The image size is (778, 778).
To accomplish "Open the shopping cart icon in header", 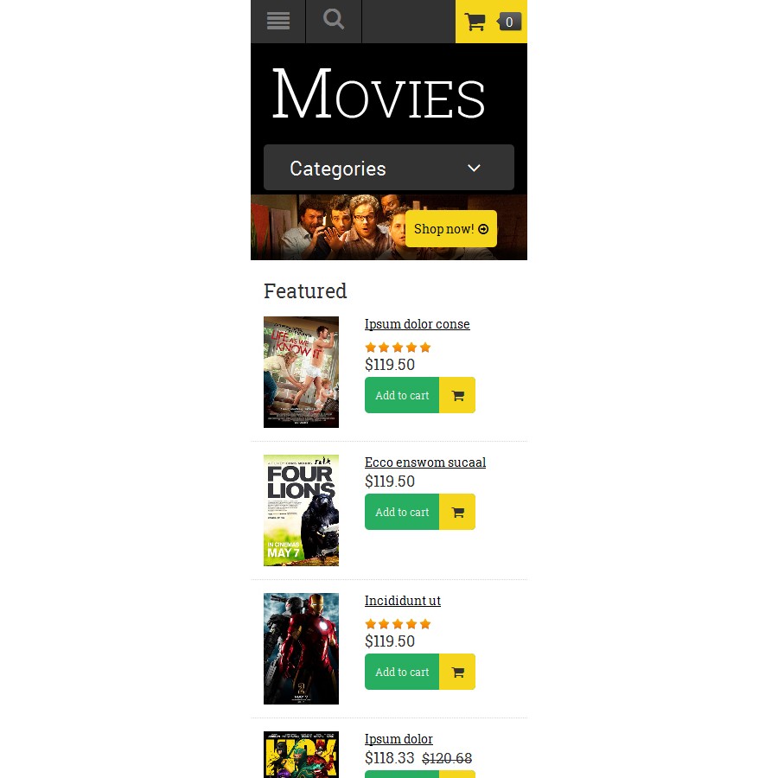I will [475, 22].
